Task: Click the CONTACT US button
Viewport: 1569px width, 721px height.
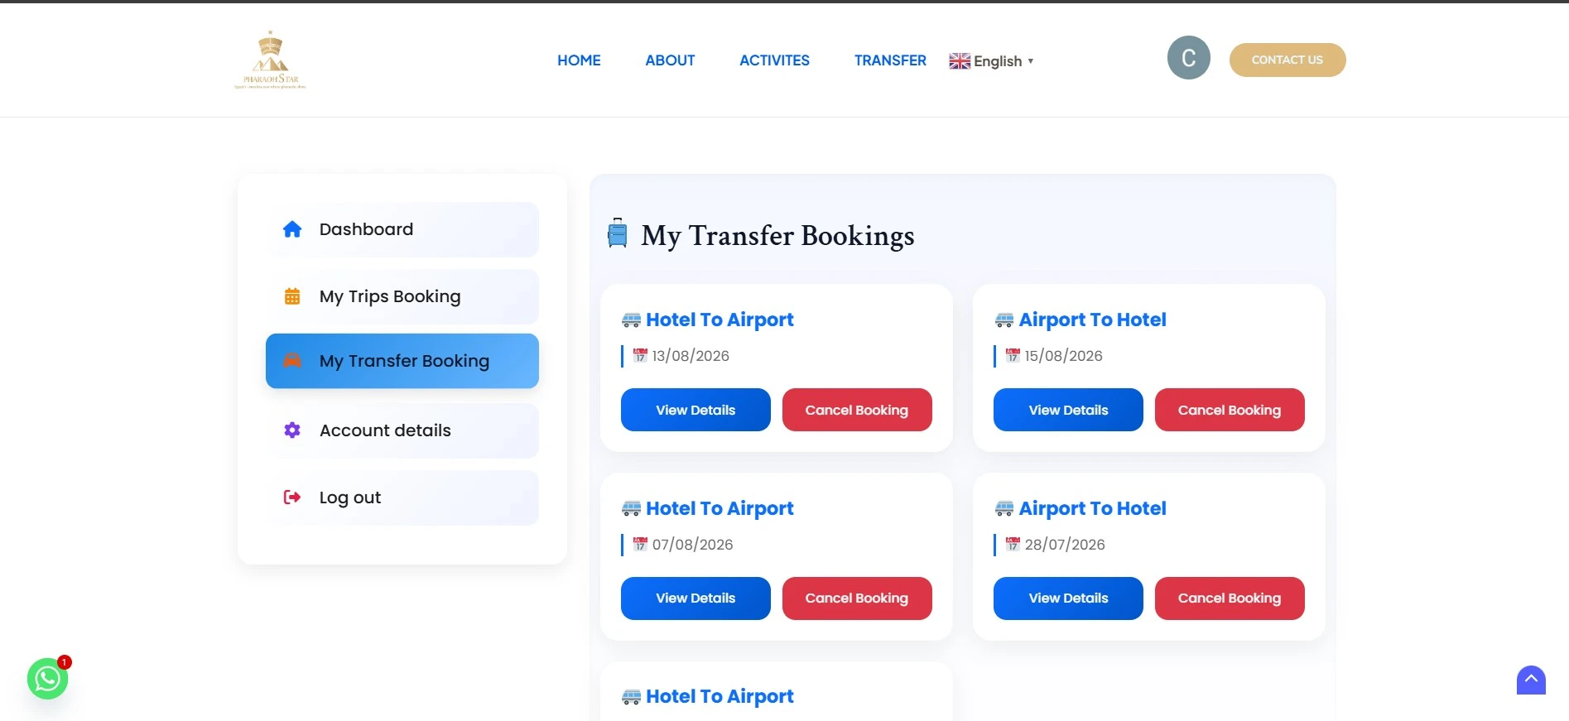Action: pyautogui.click(x=1287, y=60)
